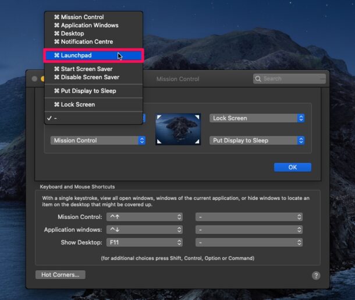355x300 pixels.
Task: Open Mission Control mouse shortcut dropdown
Action: [249, 217]
